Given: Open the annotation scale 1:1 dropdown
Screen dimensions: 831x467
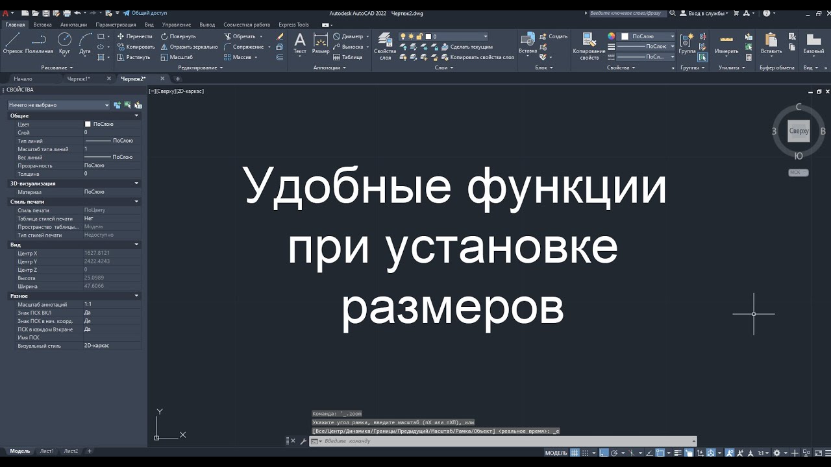Looking at the screenshot, I should pos(763,453).
